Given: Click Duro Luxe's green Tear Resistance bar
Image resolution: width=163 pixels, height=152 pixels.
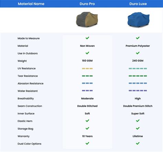Looking at the screenshot, I should 138,76.
